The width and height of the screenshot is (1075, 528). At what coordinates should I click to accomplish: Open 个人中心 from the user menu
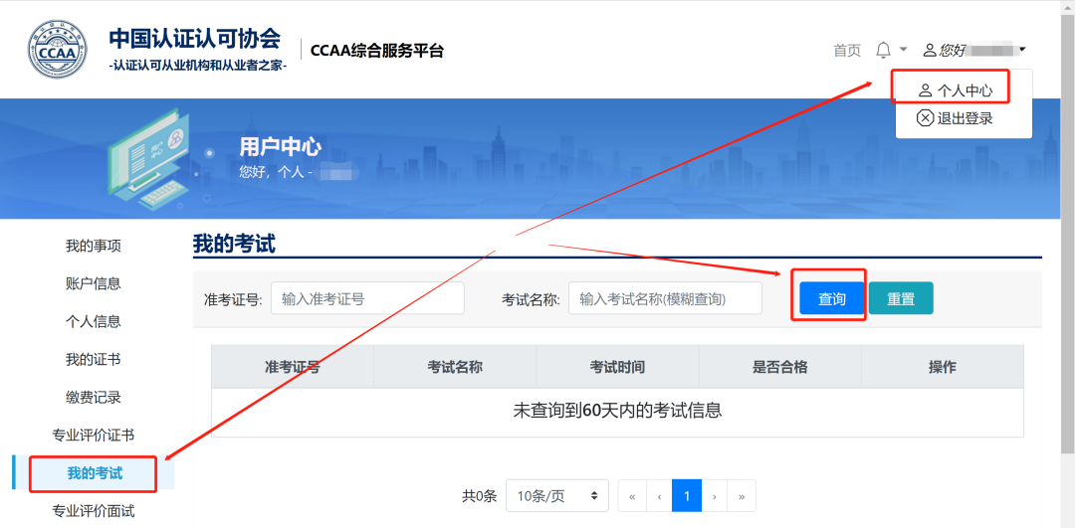[x=955, y=89]
